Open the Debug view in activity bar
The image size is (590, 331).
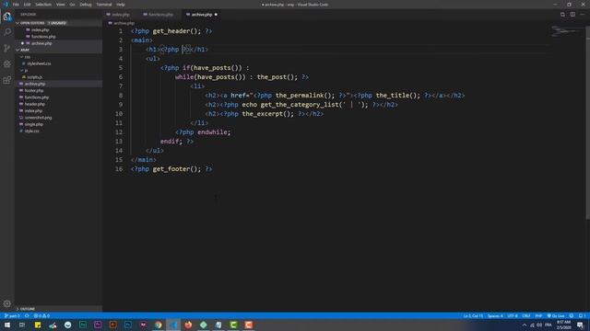[7, 64]
